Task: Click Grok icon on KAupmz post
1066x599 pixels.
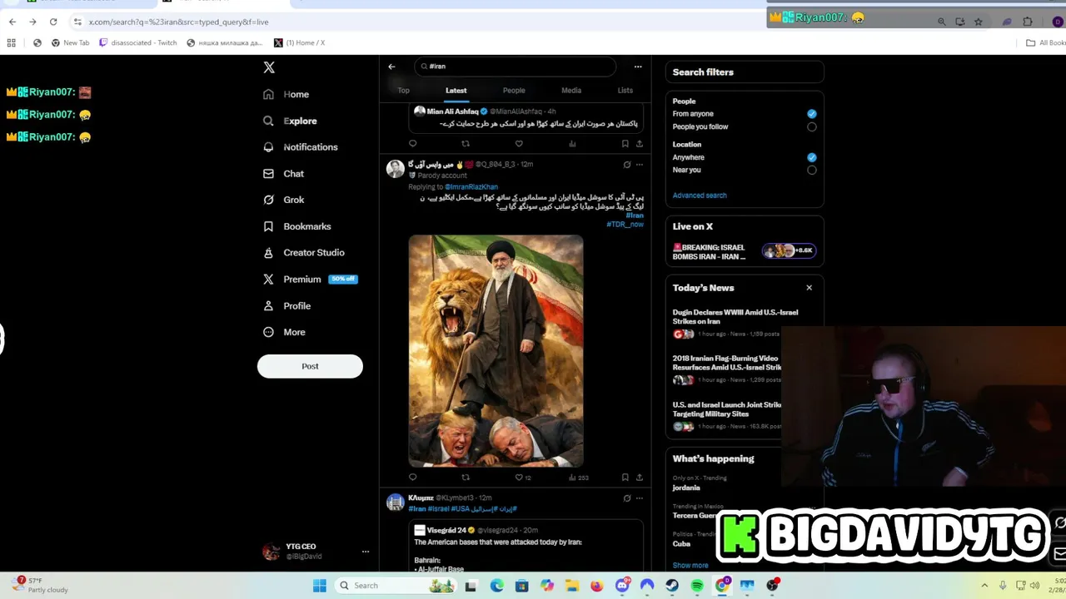Action: [x=627, y=498]
